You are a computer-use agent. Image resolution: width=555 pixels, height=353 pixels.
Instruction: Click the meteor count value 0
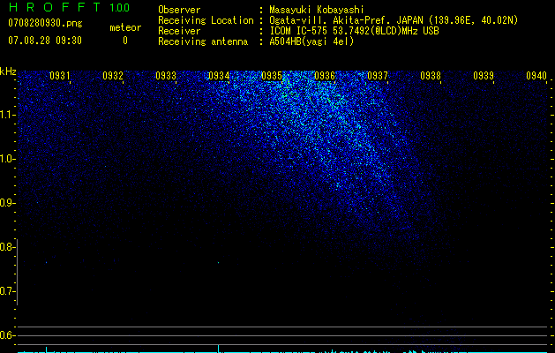(125, 41)
